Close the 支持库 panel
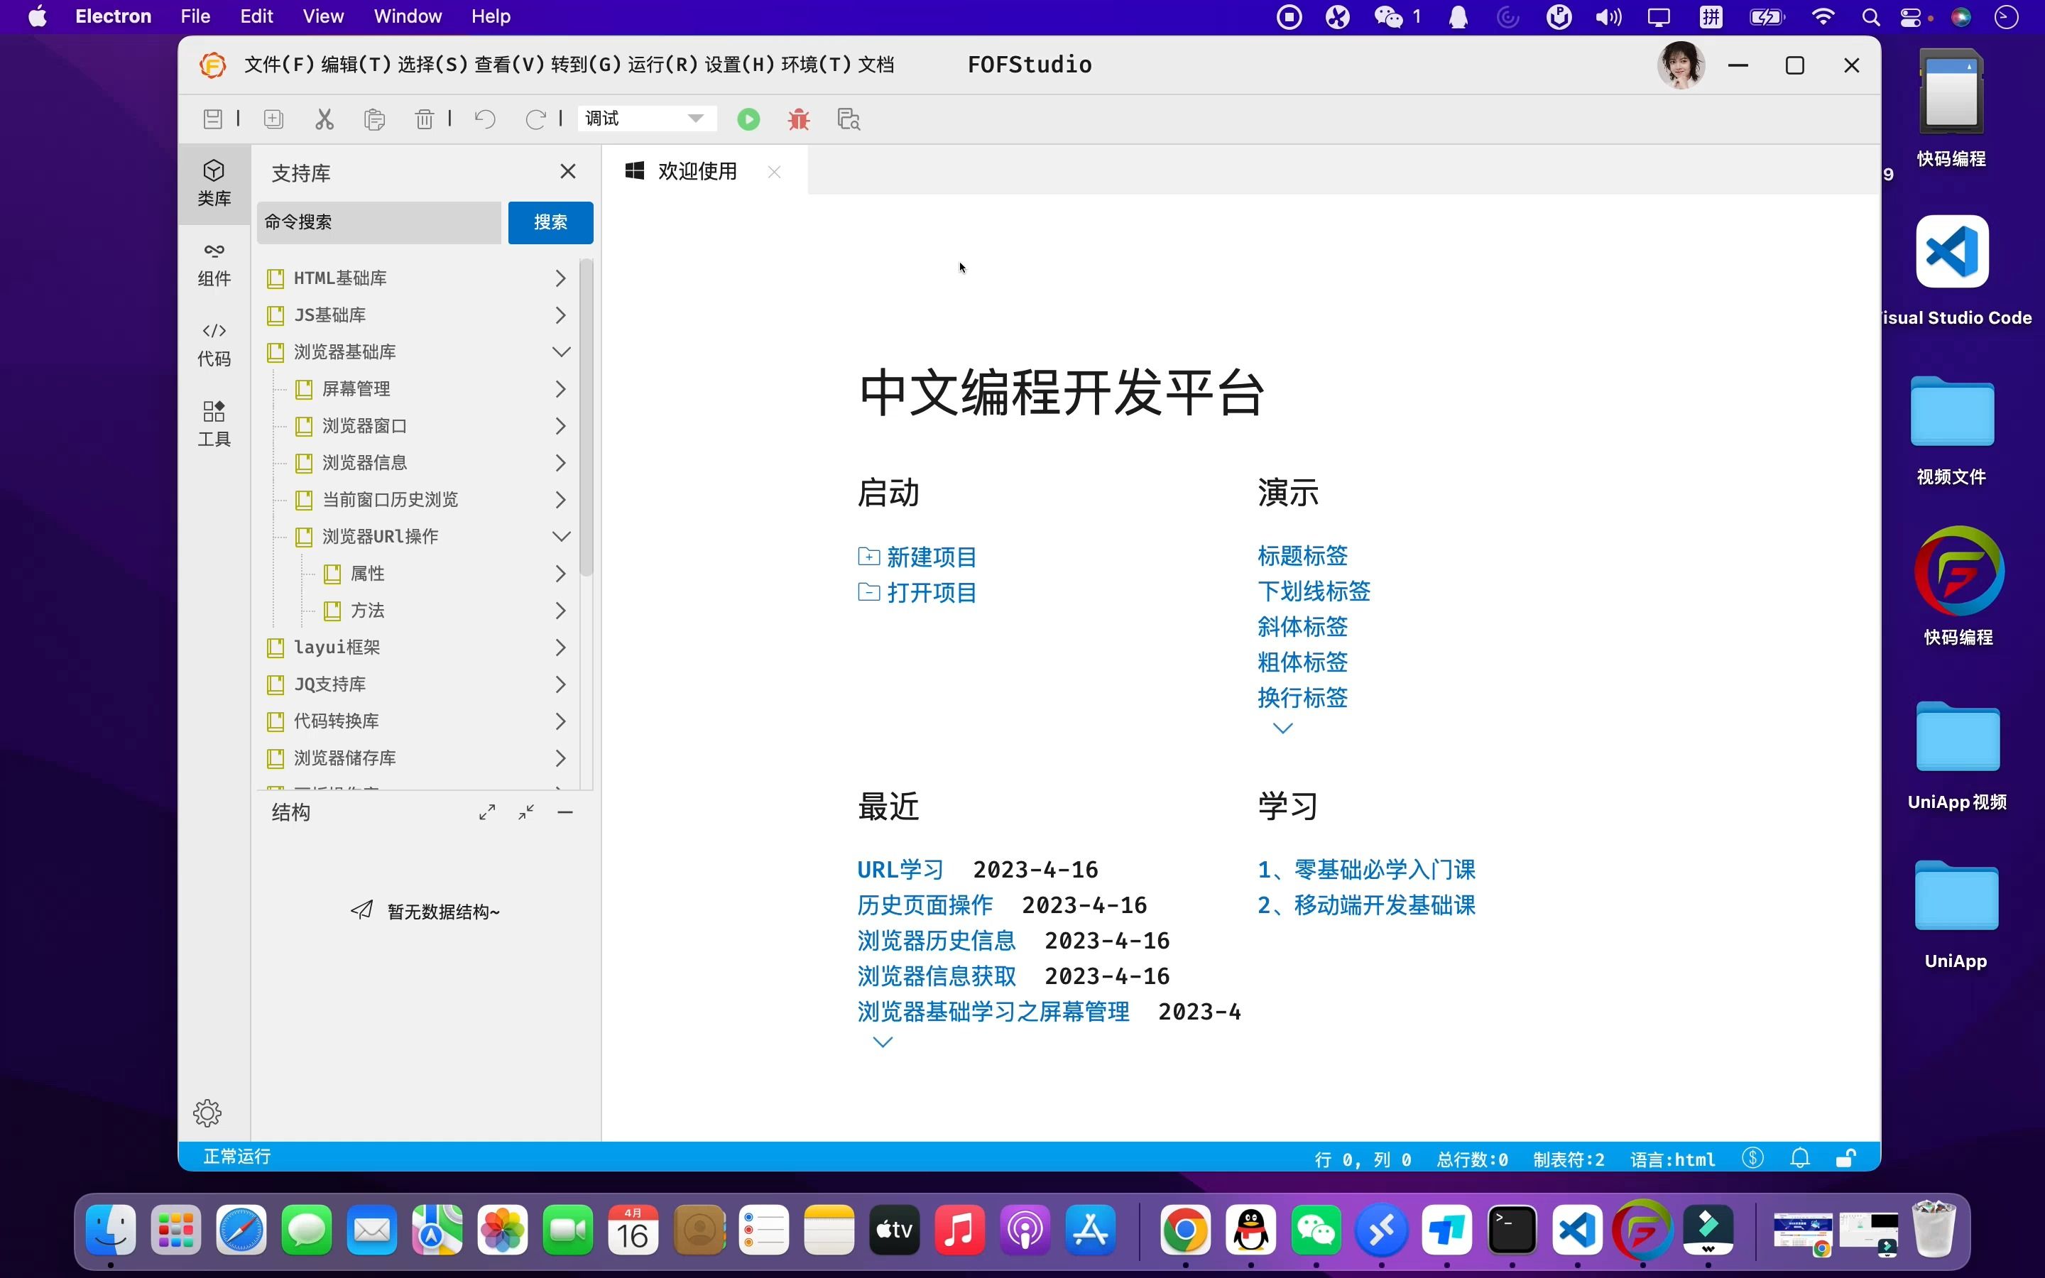Viewport: 2045px width, 1278px height. point(568,172)
